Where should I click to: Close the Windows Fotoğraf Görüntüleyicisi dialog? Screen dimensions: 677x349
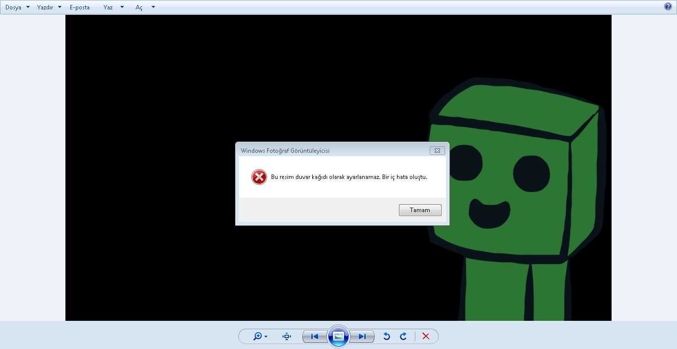point(437,150)
